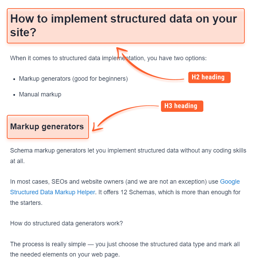Click the bullet dot before 'Markup generators (good'

[x=14, y=79]
